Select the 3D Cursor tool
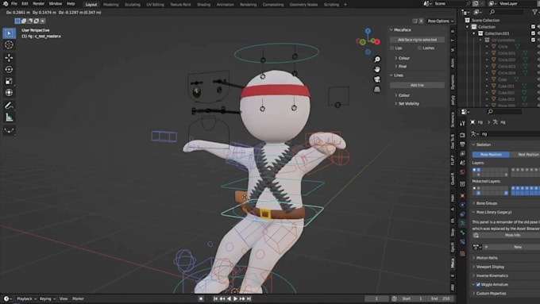 click(9, 44)
